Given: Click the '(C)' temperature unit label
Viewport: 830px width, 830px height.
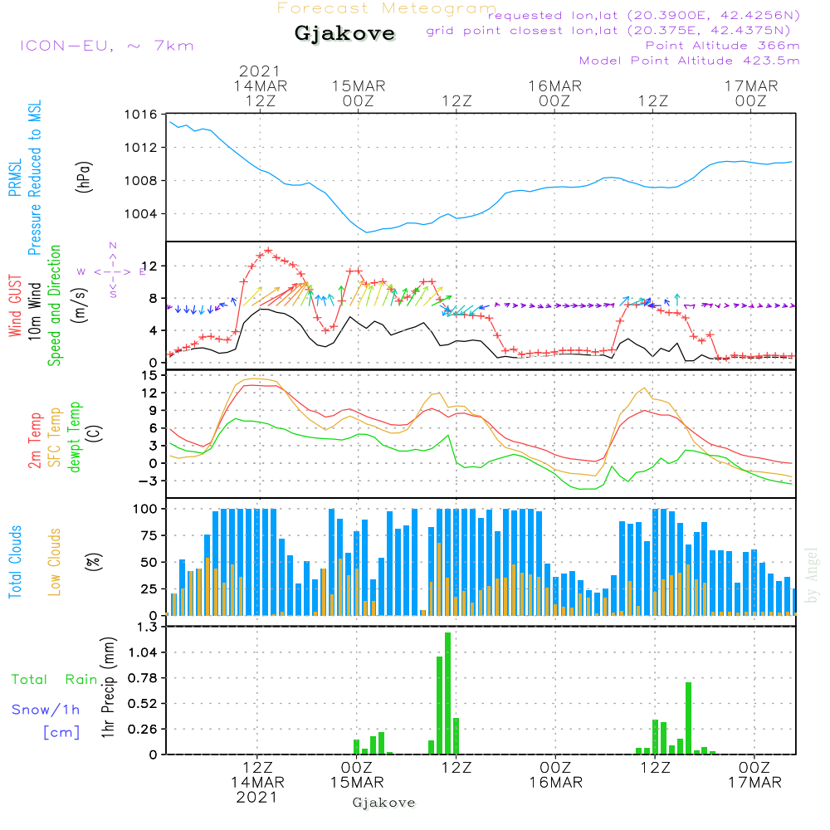Looking at the screenshot, I should (95, 433).
